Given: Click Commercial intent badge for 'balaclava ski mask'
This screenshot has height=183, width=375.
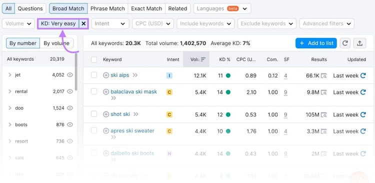Looking at the screenshot, I should (x=169, y=92).
